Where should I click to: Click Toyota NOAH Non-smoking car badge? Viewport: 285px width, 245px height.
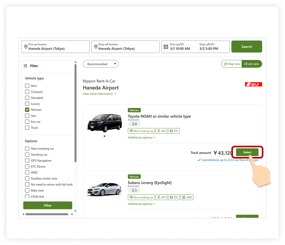[141, 131]
